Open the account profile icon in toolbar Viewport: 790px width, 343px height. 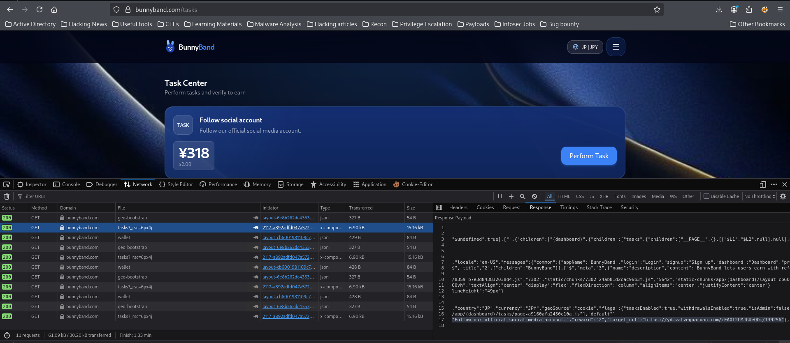tap(734, 9)
